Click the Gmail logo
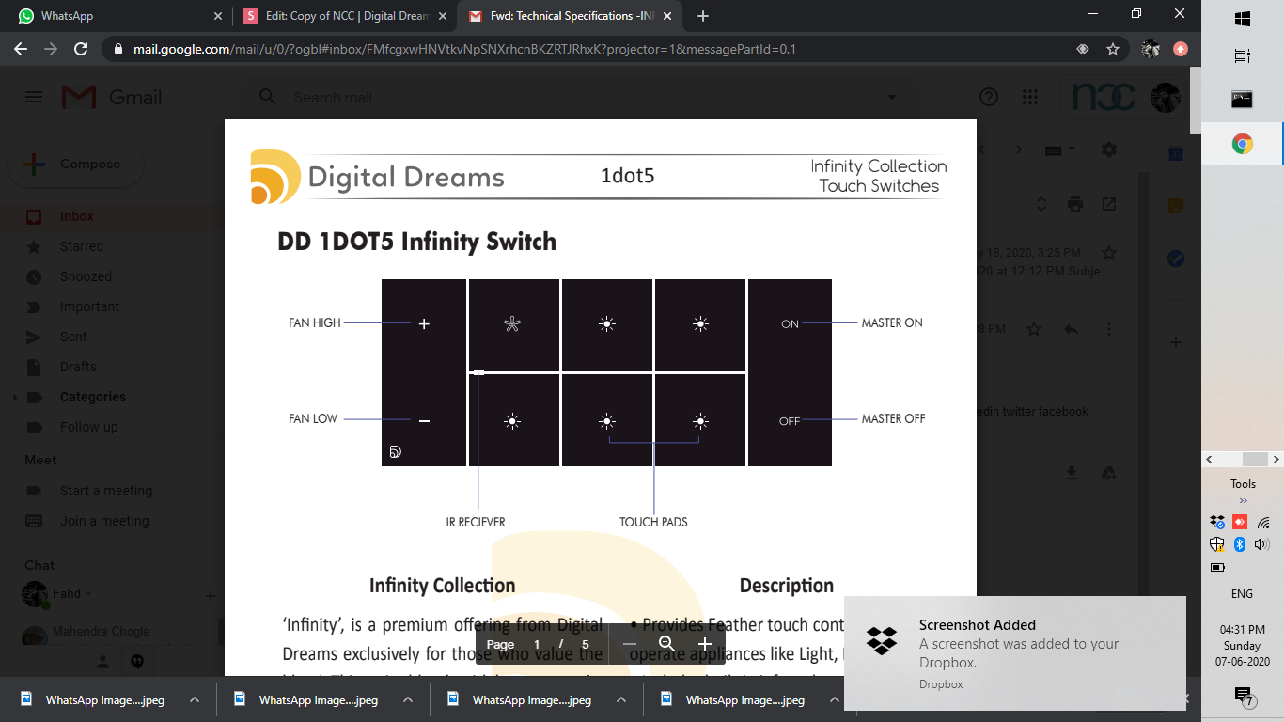Screen dimensions: 1284x722 (112, 97)
